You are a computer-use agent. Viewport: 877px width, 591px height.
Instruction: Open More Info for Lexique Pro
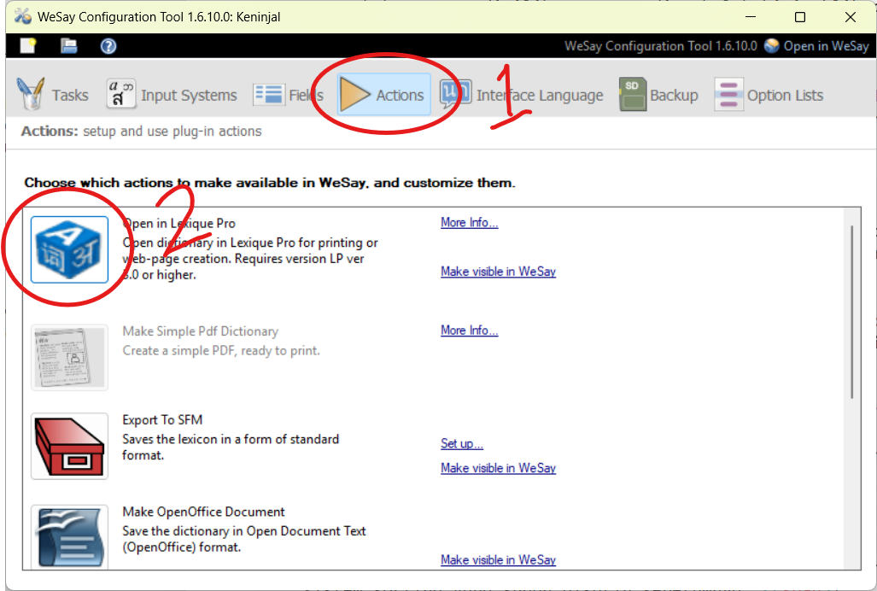tap(469, 223)
